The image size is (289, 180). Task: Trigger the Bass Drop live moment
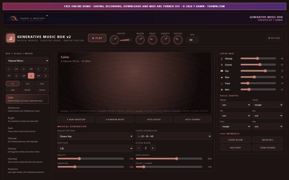tap(235, 148)
